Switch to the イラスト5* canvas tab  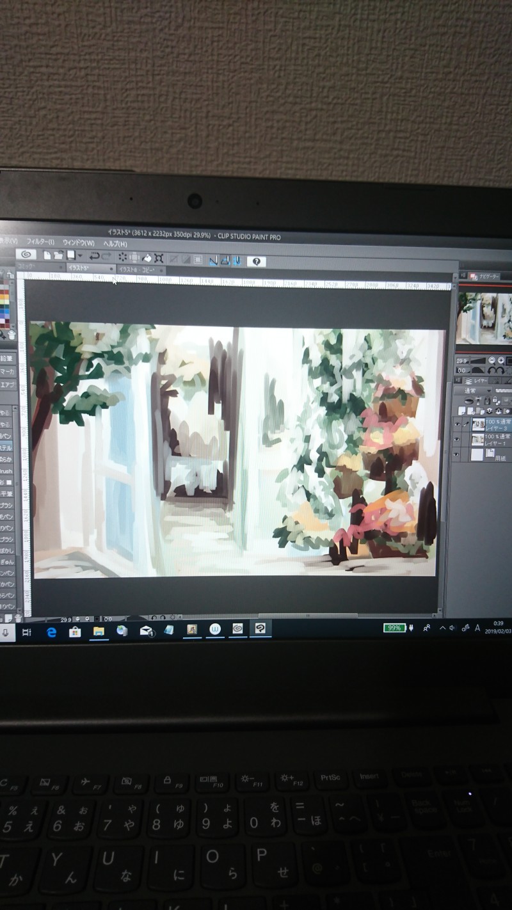[90, 267]
